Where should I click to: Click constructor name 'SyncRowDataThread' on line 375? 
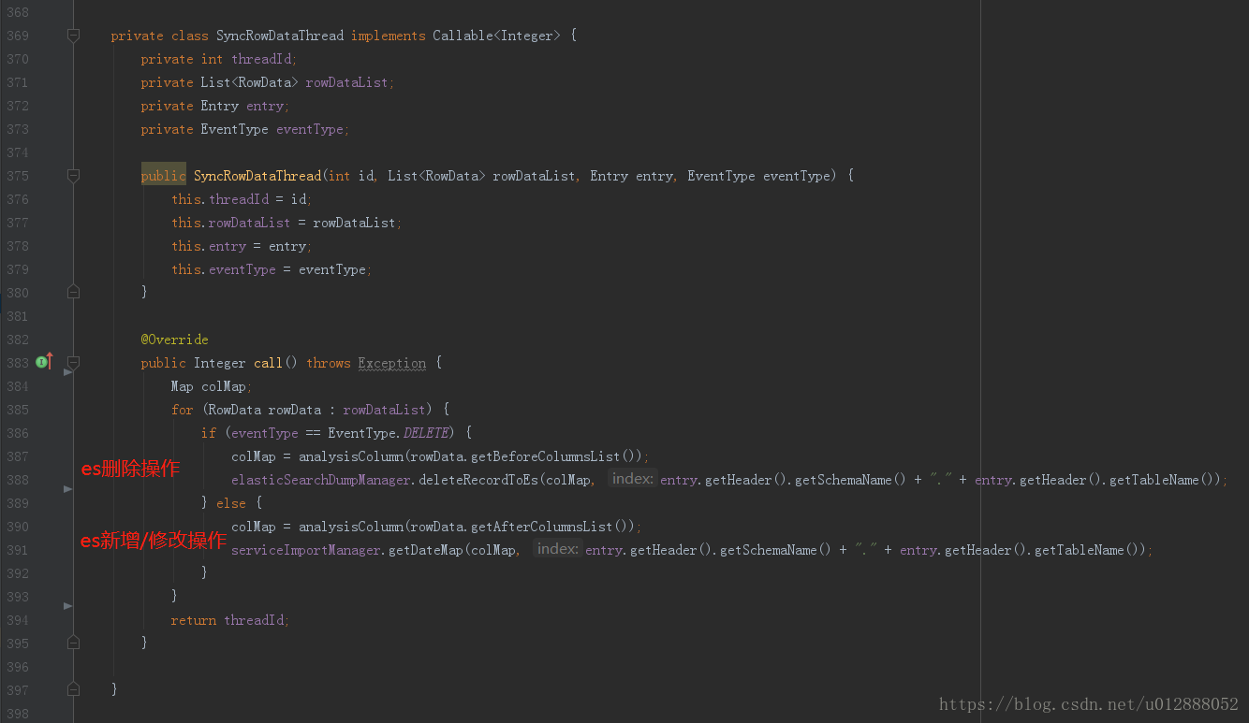tap(257, 176)
